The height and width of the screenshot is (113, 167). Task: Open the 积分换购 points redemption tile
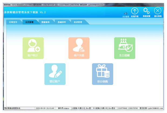[x=103, y=74]
